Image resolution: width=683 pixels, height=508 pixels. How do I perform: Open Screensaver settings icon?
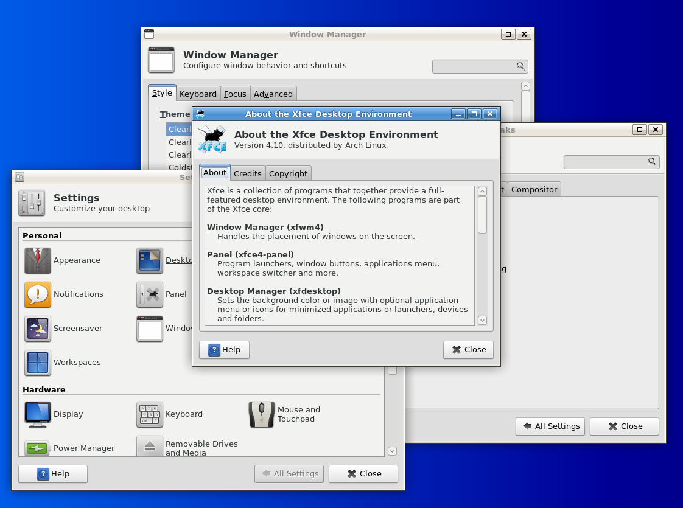(x=38, y=328)
